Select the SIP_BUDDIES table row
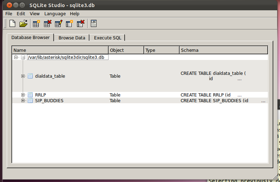 (49, 101)
